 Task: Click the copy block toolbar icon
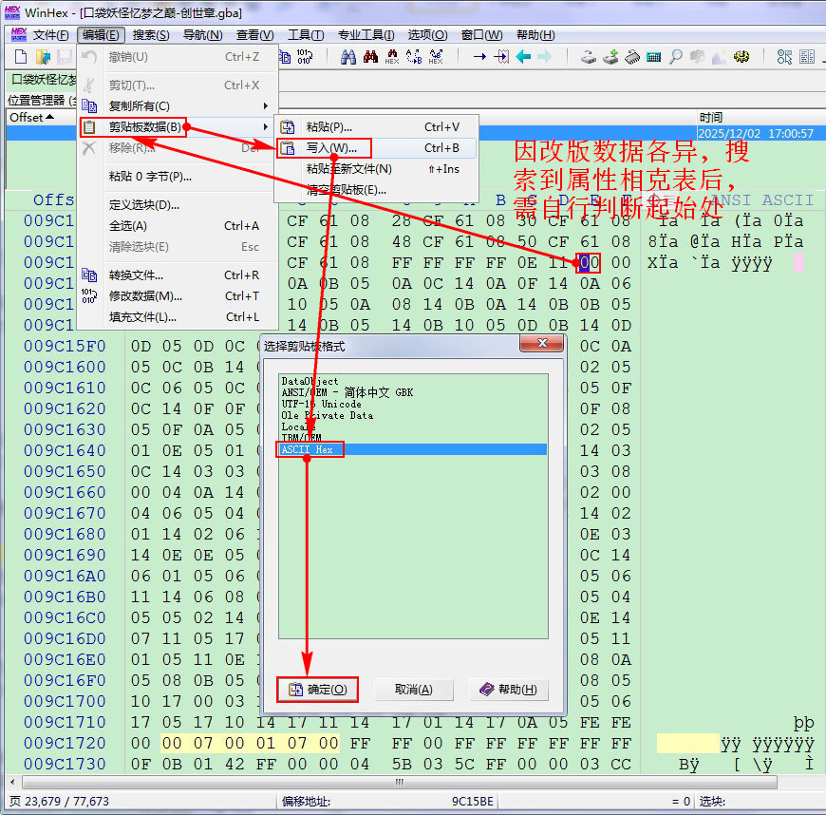284,56
